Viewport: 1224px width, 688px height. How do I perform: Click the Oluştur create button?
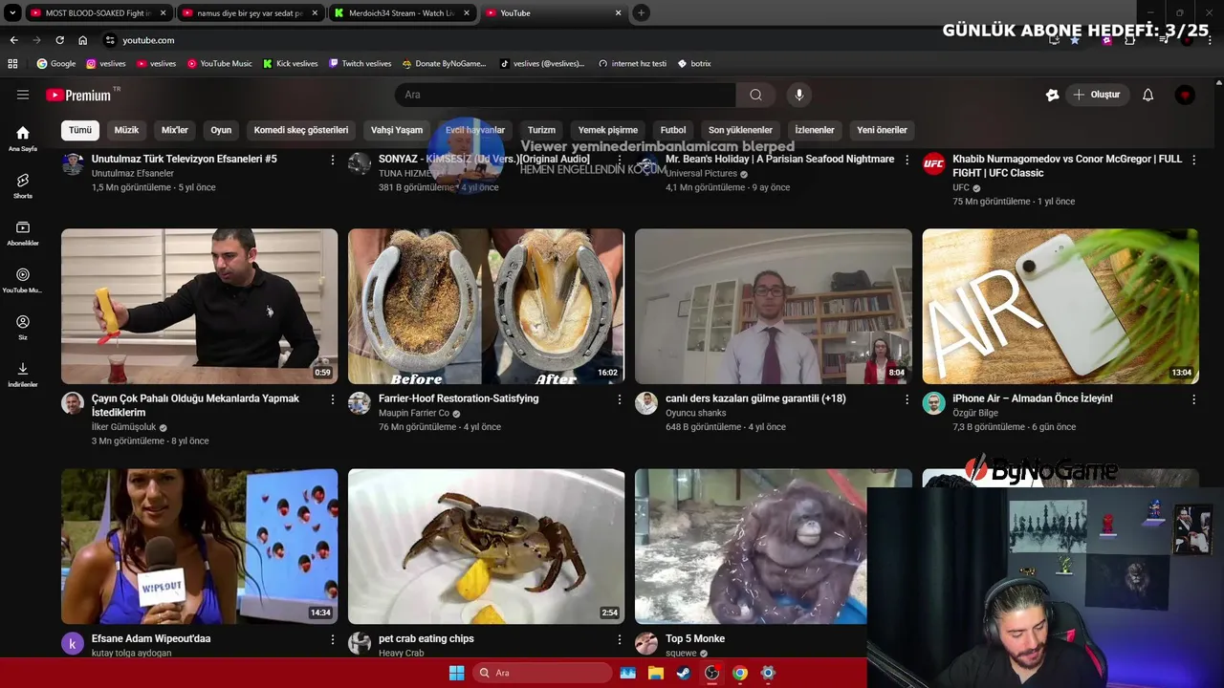tap(1097, 95)
